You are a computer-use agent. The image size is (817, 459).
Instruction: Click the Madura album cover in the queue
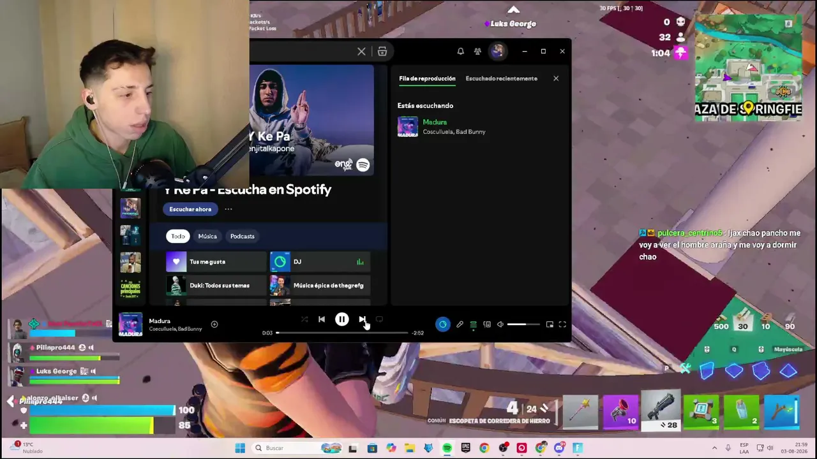pos(408,127)
